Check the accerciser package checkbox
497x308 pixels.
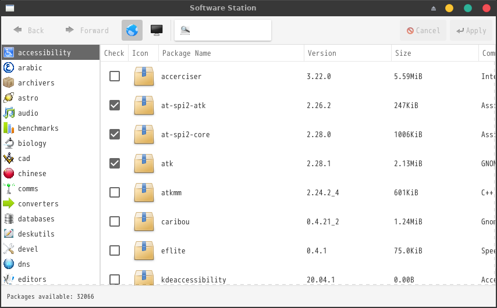point(115,76)
